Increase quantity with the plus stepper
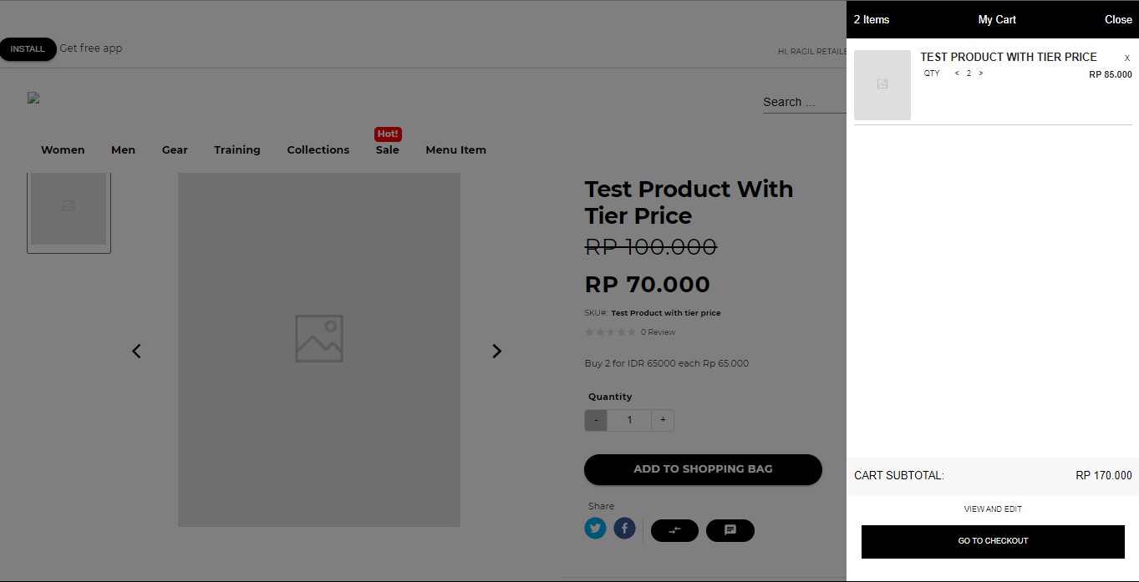Viewport: 1139px width, 582px height. pyautogui.click(x=662, y=420)
